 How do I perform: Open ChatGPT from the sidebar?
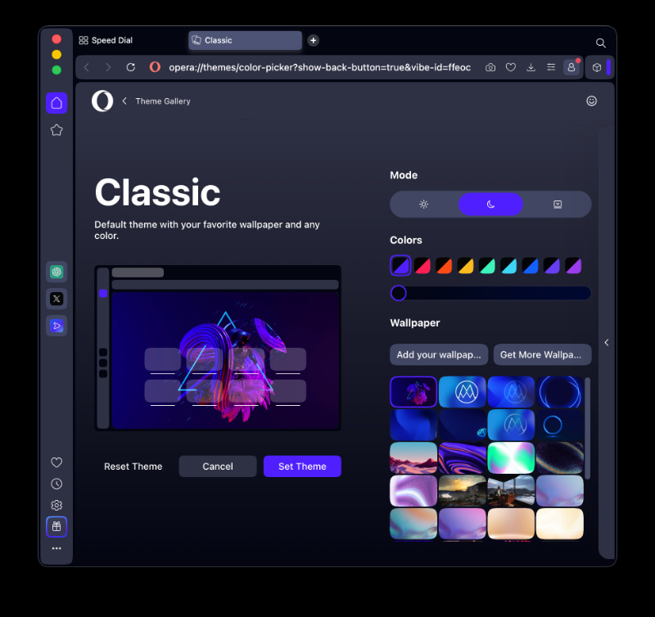56,272
